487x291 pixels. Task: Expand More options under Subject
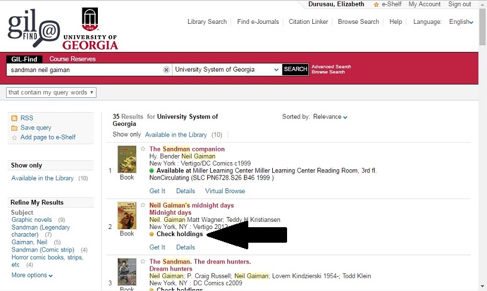pyautogui.click(x=32, y=275)
